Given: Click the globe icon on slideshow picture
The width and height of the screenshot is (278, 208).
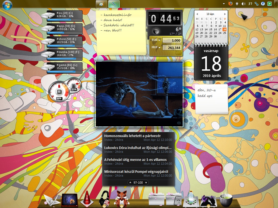Looking at the screenshot, I should [179, 123].
